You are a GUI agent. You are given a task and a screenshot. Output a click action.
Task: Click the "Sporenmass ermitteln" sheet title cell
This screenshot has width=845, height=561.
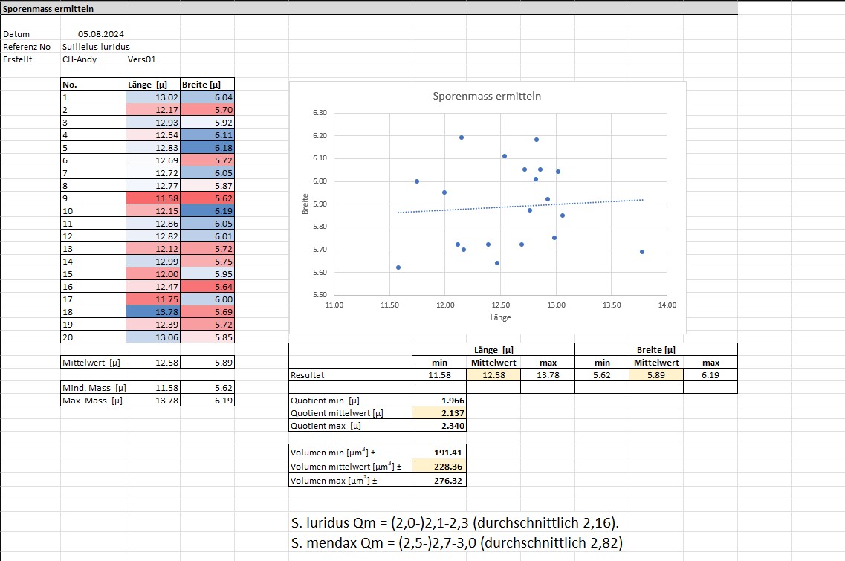pos(48,9)
